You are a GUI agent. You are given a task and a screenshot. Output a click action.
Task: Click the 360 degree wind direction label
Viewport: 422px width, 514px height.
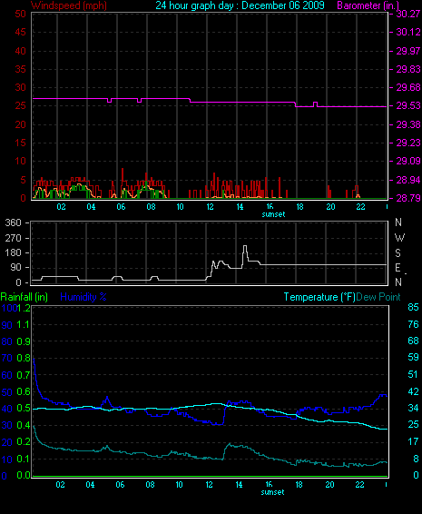[x=13, y=222]
